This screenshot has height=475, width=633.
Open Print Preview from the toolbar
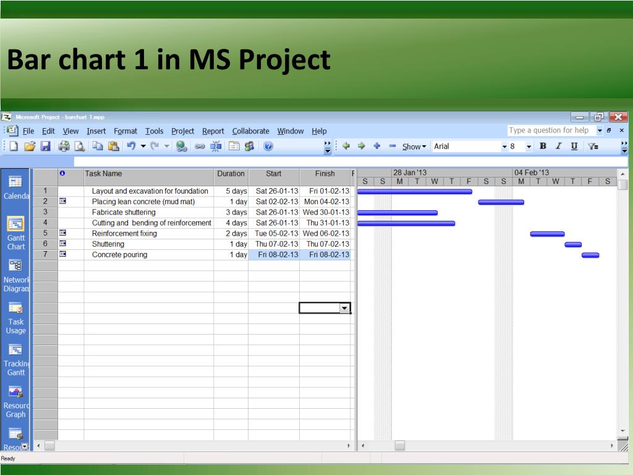(x=80, y=146)
